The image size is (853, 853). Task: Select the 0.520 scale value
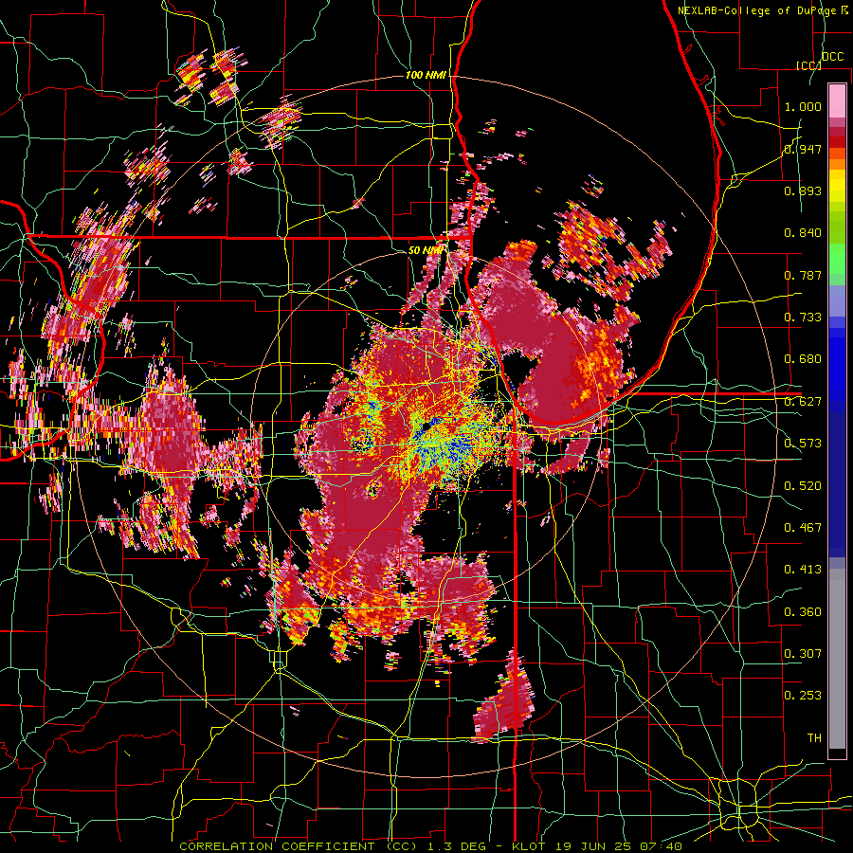point(803,486)
